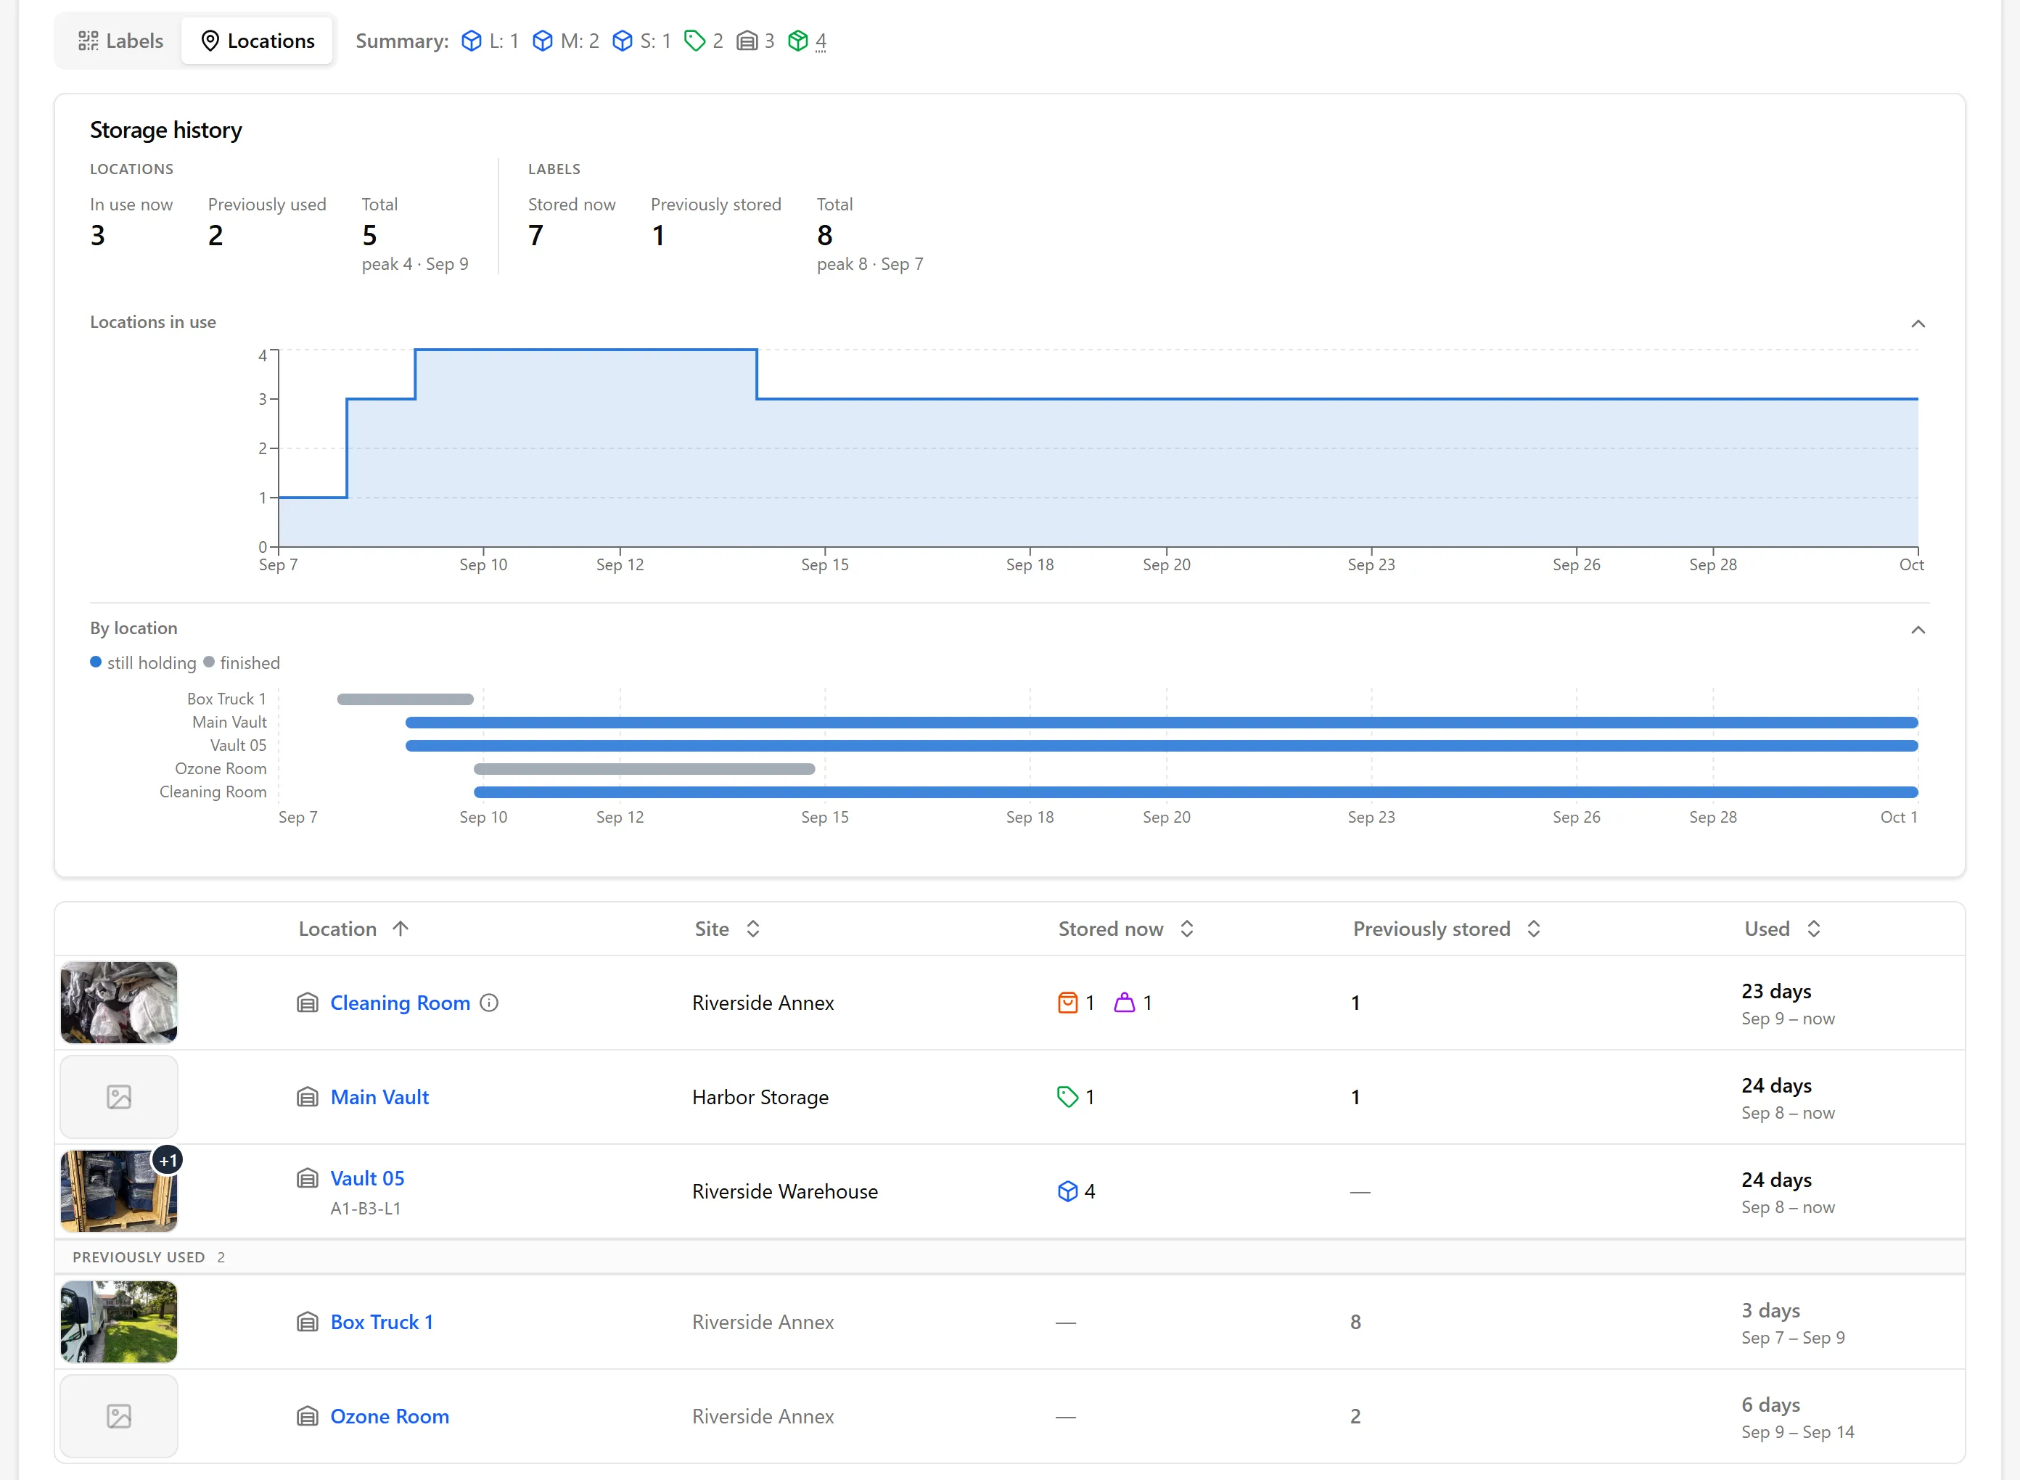Click the green tag icon in Summary
2020x1480 pixels.
pyautogui.click(x=694, y=41)
